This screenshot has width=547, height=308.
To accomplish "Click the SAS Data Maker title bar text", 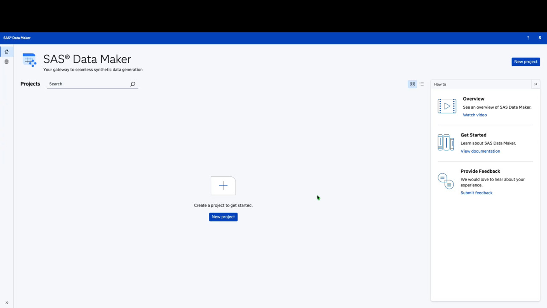I will (x=17, y=38).
